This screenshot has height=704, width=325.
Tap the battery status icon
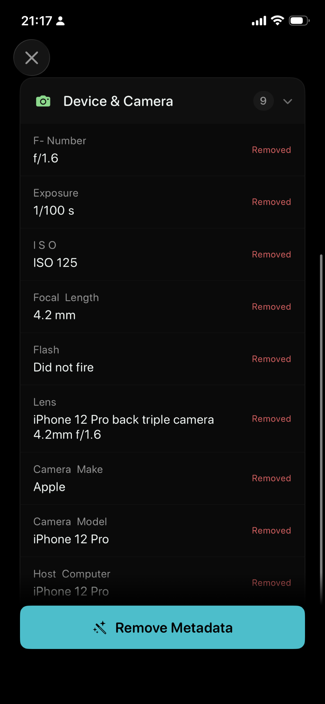[299, 21]
